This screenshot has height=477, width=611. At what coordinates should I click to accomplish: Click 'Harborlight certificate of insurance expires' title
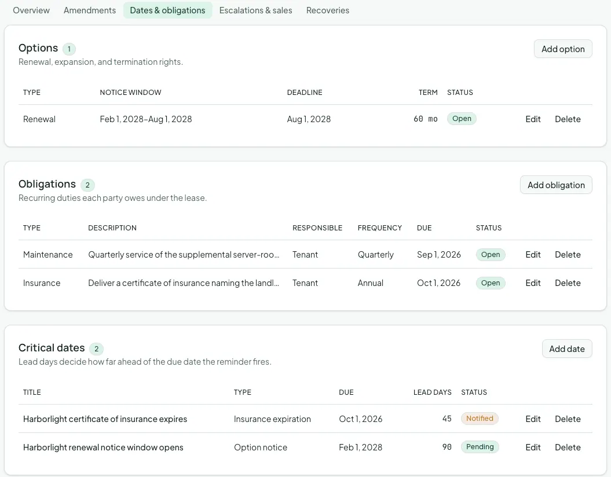[x=105, y=419]
